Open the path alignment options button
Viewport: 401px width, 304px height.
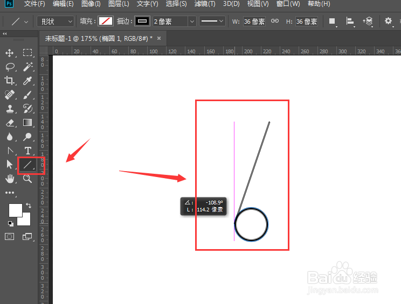point(350,21)
